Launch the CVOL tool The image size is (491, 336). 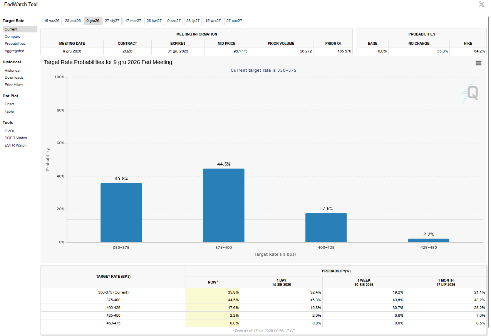tap(10, 131)
